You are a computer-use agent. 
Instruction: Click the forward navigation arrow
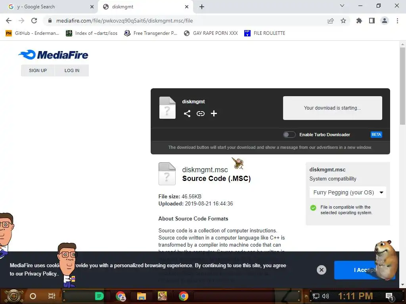pos(21,21)
